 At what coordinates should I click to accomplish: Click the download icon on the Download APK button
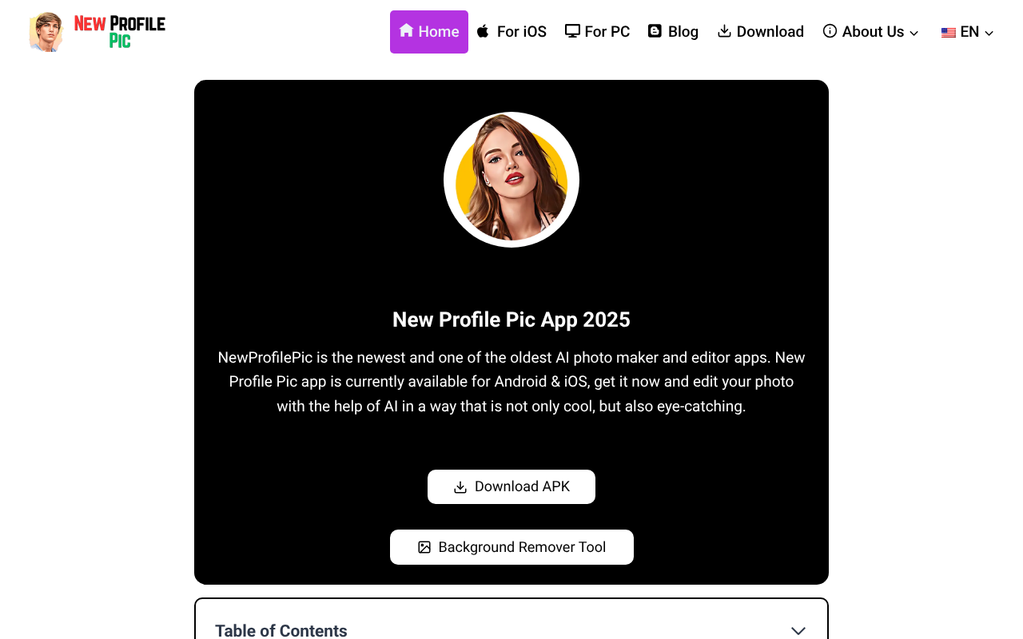pyautogui.click(x=460, y=486)
